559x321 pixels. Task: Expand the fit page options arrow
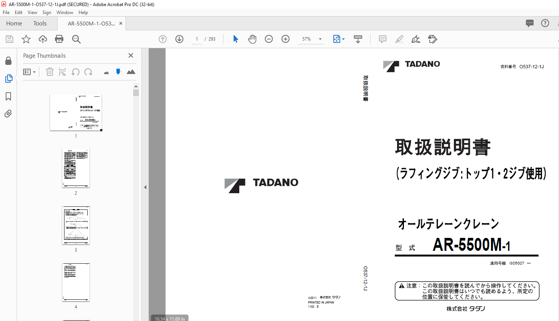tap(344, 39)
